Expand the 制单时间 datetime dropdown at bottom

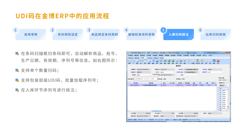[150, 116]
